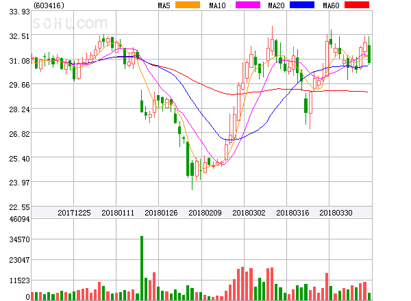Click the 20180316 date axis label
Image resolution: width=411 pixels, height=301 pixels.
(292, 213)
